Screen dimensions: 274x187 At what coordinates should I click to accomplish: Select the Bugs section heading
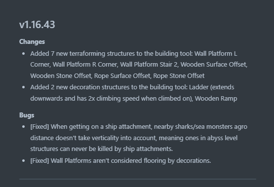[27, 115]
